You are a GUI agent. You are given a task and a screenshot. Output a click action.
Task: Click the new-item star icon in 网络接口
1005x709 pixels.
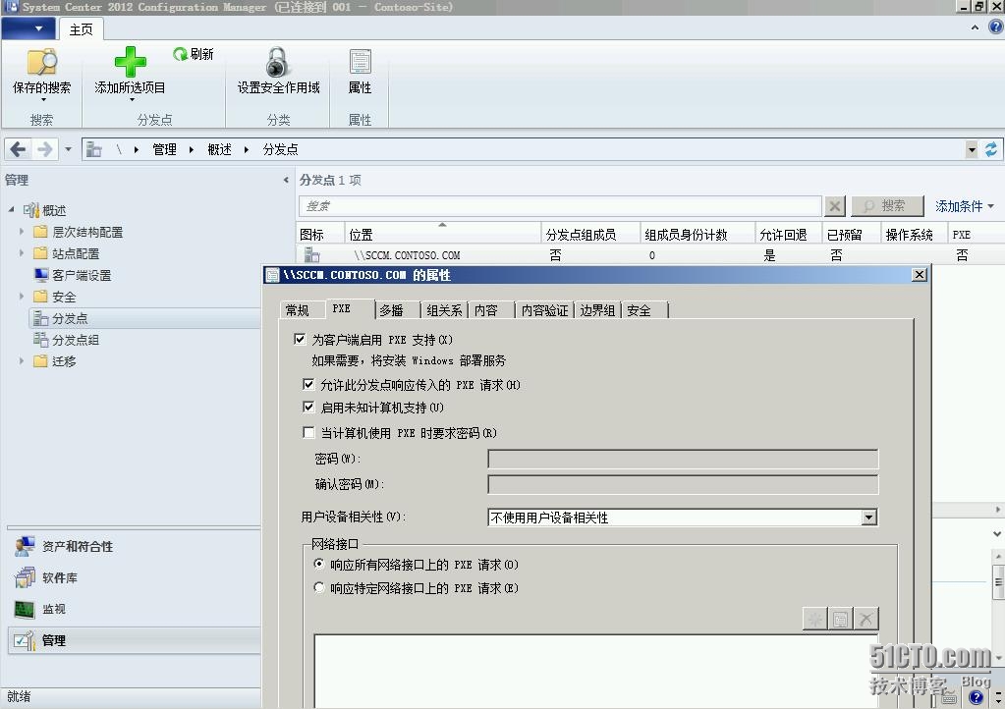(x=815, y=620)
